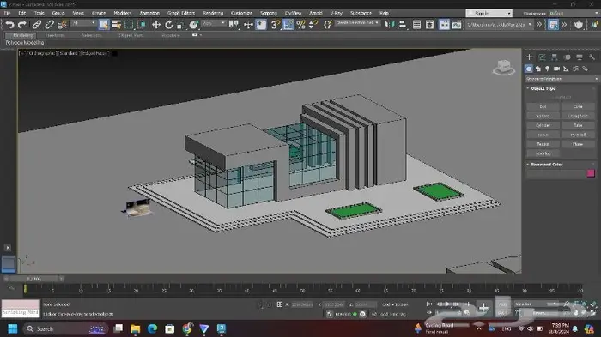The width and height of the screenshot is (601, 337).
Task: Open File Explorer from taskbar
Action: point(135,328)
